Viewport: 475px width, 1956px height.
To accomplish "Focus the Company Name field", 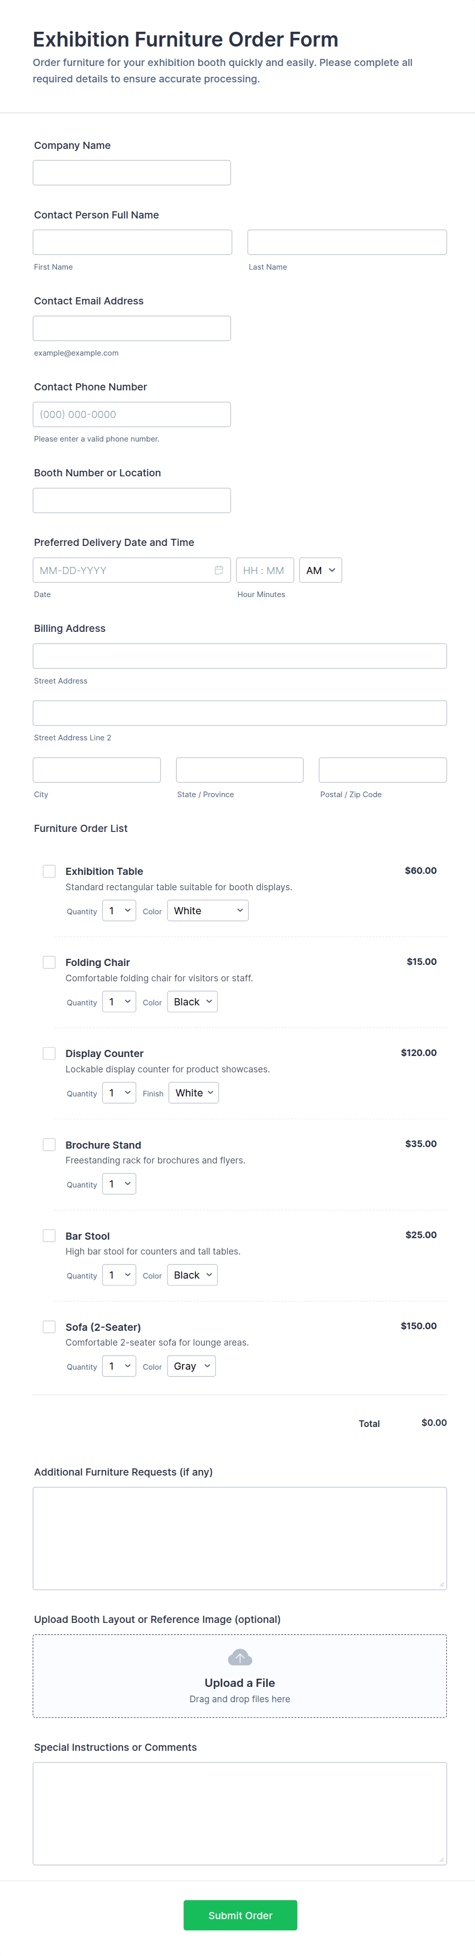I will point(132,172).
